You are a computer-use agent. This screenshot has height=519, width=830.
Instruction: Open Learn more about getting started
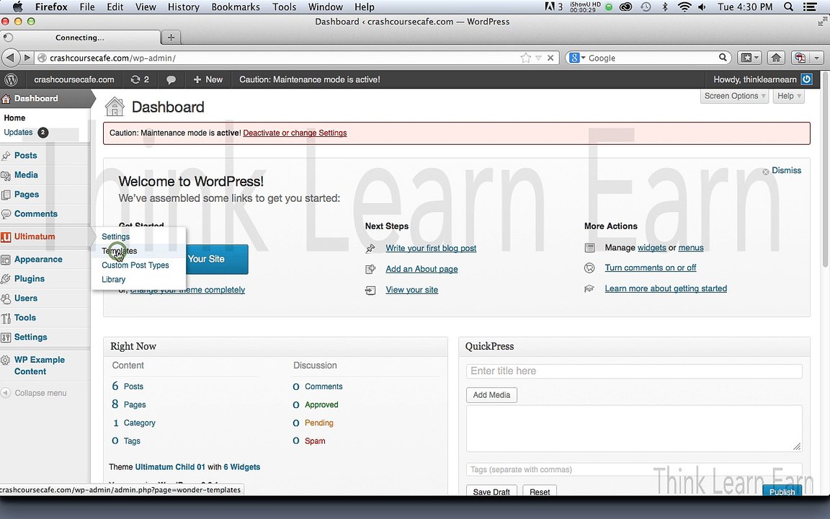click(666, 288)
